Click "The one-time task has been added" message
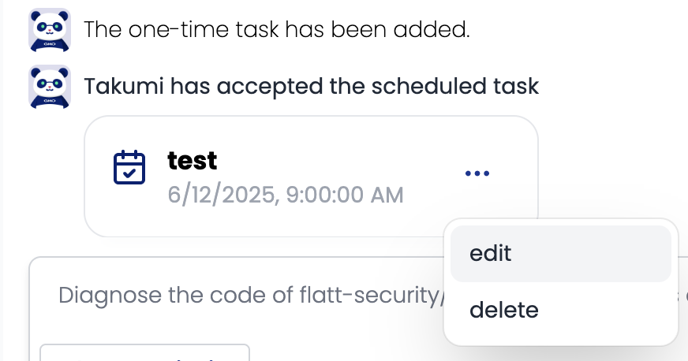The image size is (688, 361). click(x=276, y=30)
